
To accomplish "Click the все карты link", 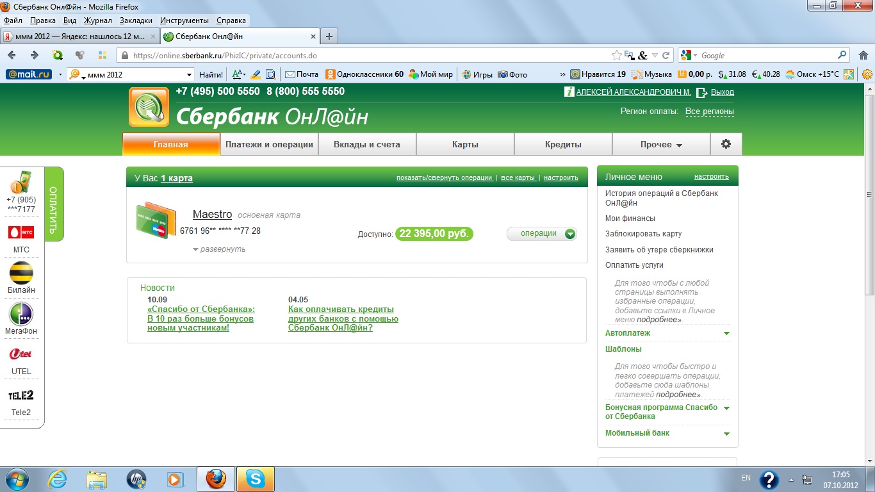I will 518,177.
